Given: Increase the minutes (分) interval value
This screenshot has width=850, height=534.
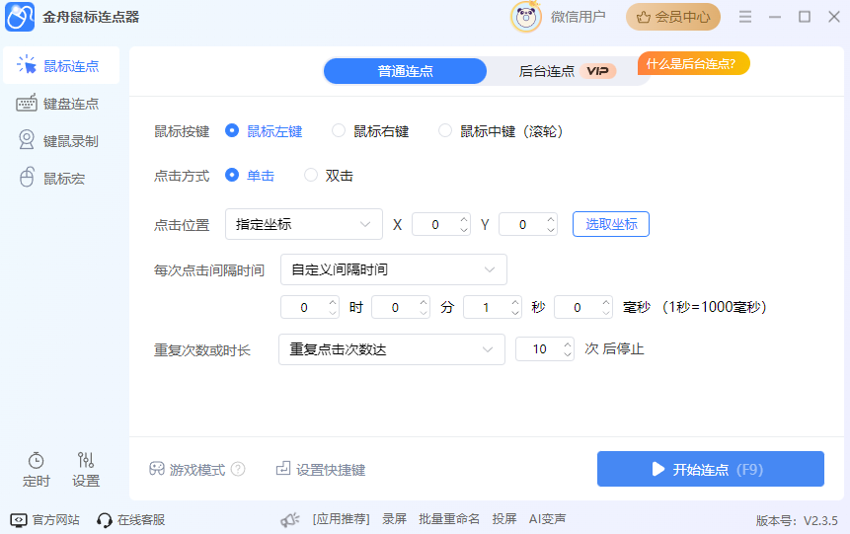Looking at the screenshot, I should tap(424, 301).
